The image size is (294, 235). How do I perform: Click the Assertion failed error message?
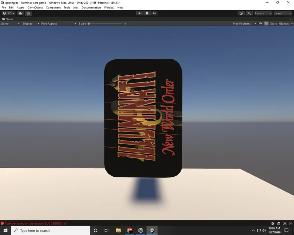pyautogui.click(x=36, y=223)
